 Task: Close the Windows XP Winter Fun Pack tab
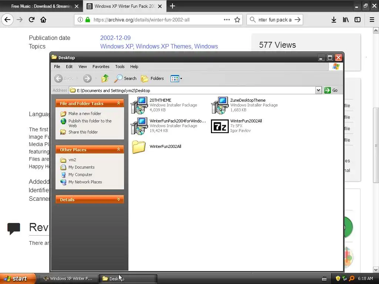click(160, 6)
